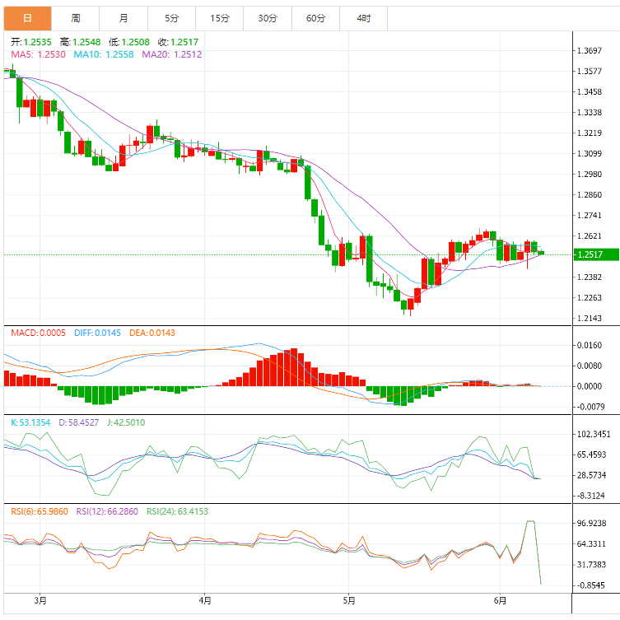The image size is (620, 620).
Task: Click the 0.0080 MACD axis label
Action: (590, 366)
